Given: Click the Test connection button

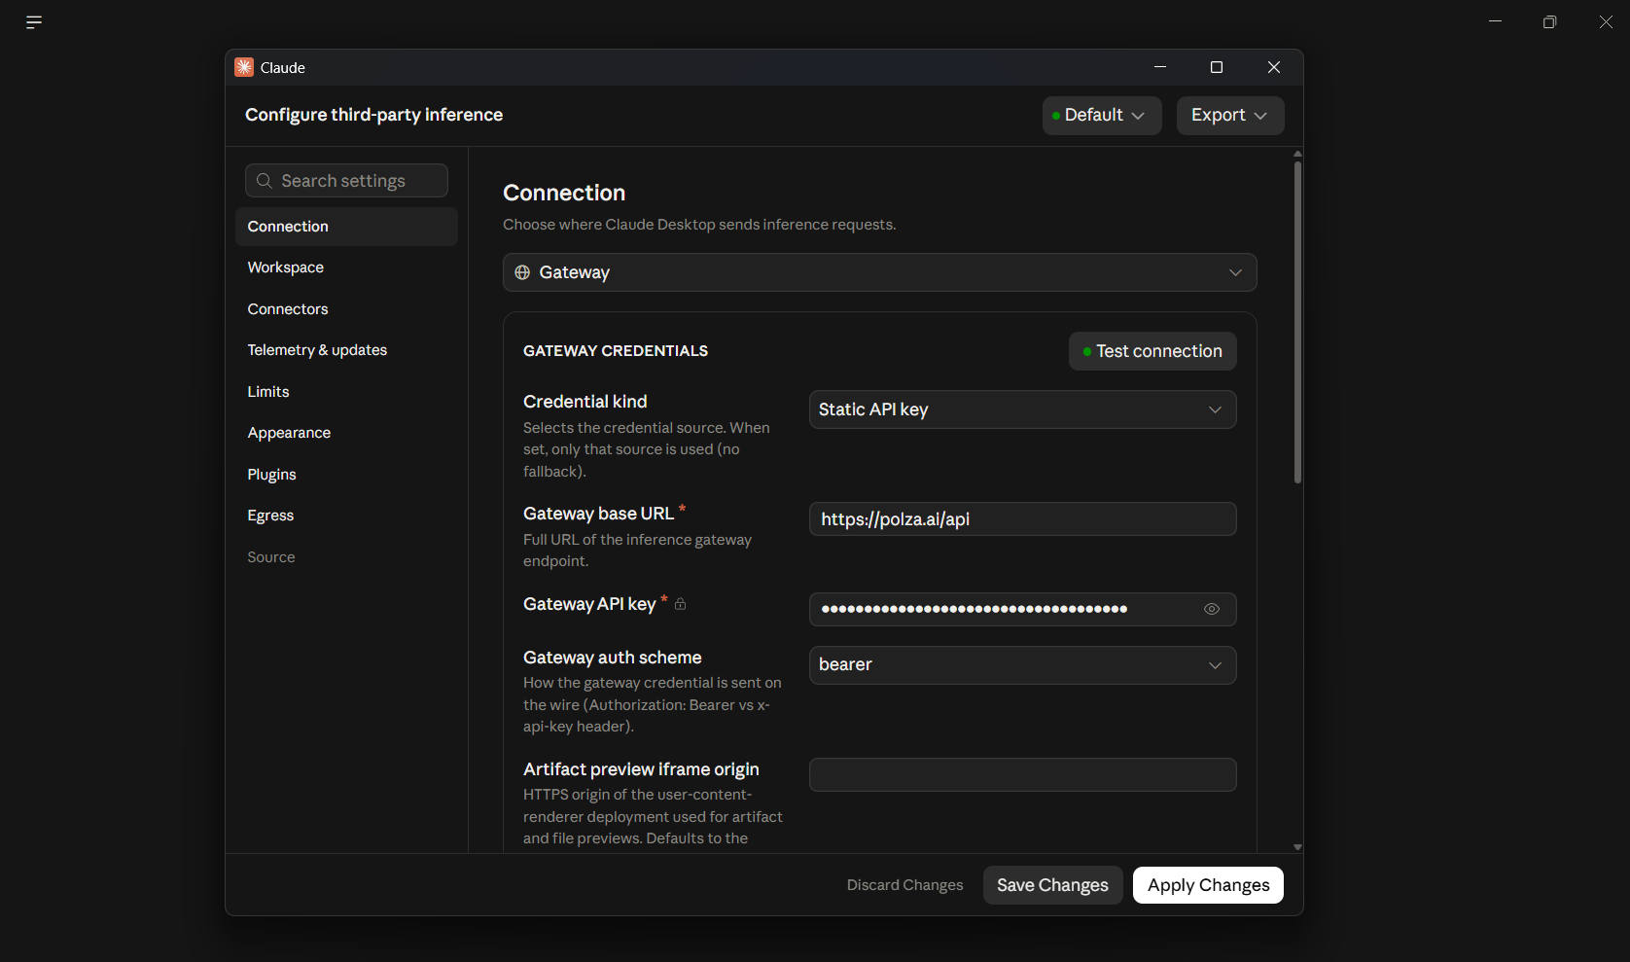Looking at the screenshot, I should [x=1152, y=351].
